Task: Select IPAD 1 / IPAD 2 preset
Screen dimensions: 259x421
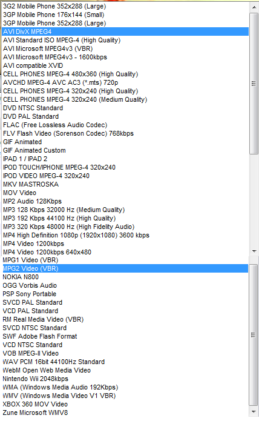Action: click(x=125, y=159)
